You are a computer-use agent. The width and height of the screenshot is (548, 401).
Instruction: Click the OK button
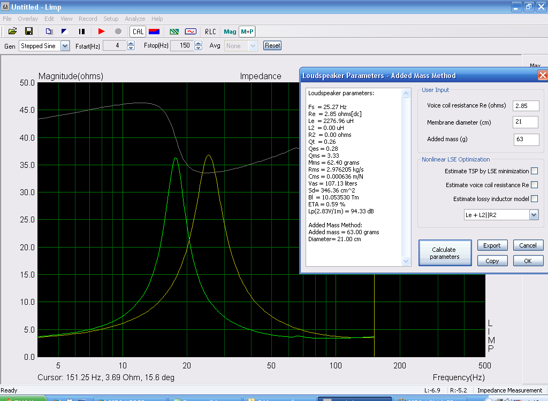(x=528, y=261)
